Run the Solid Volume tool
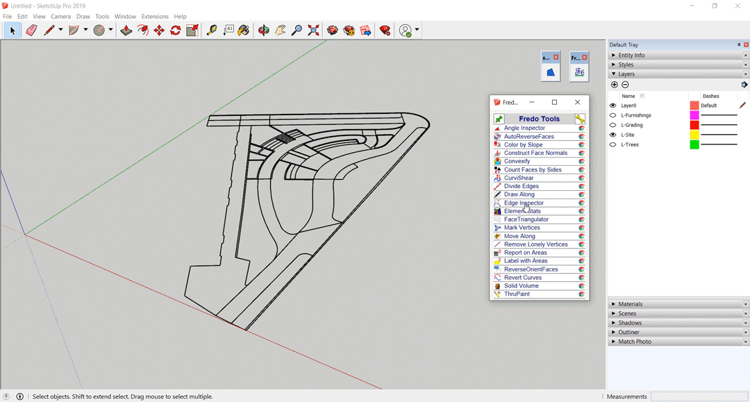The height and width of the screenshot is (402, 750). pyautogui.click(x=521, y=286)
